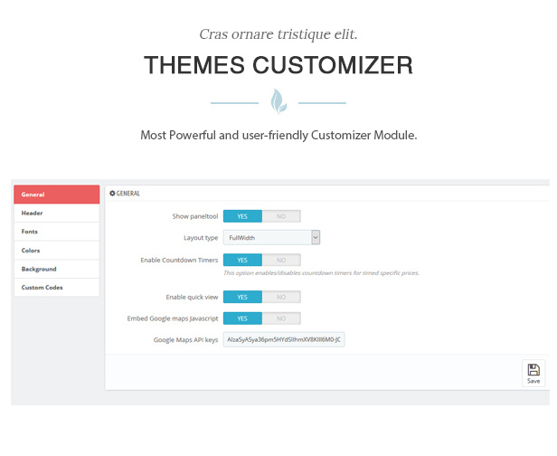Open the Header settings tab
The height and width of the screenshot is (456, 557).
[56, 214]
